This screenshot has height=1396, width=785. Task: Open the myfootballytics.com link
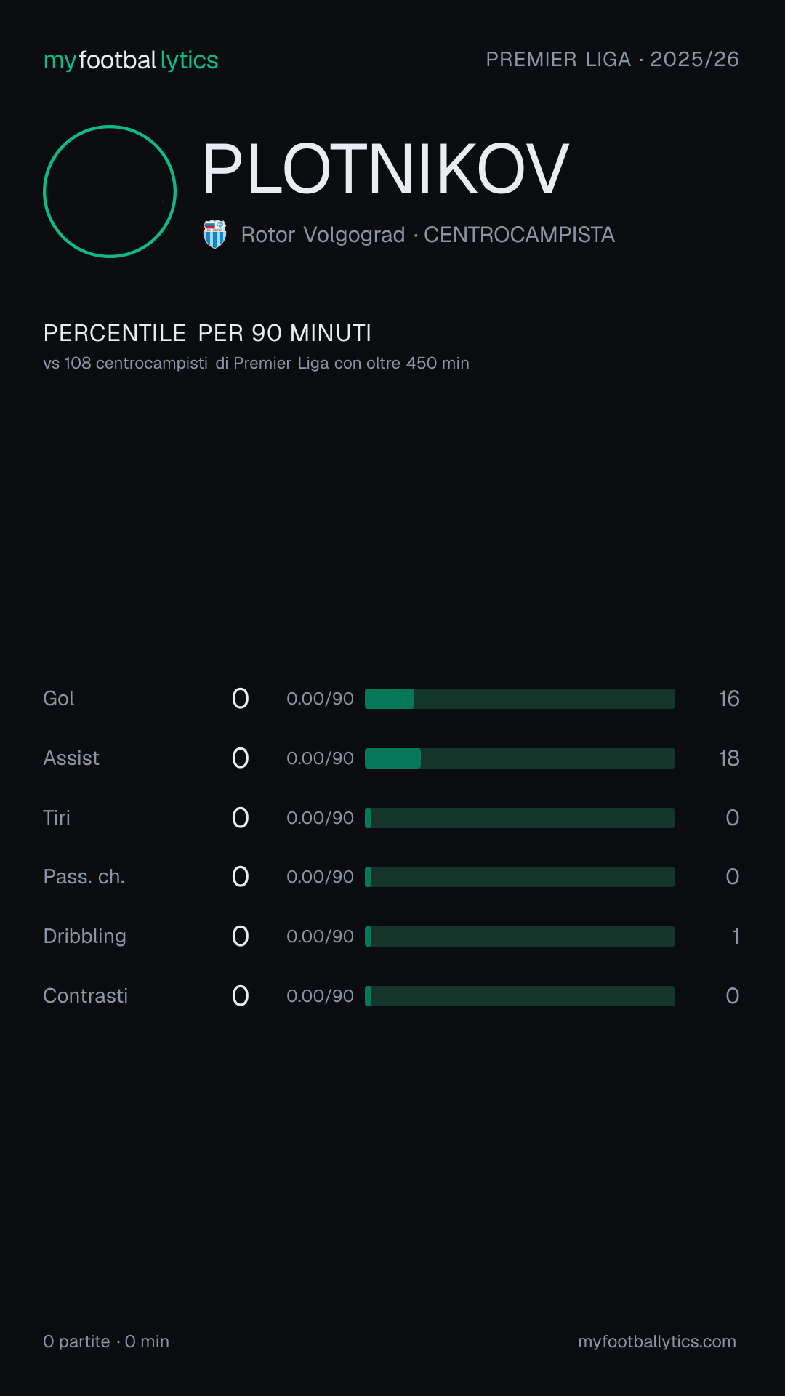coord(657,1341)
